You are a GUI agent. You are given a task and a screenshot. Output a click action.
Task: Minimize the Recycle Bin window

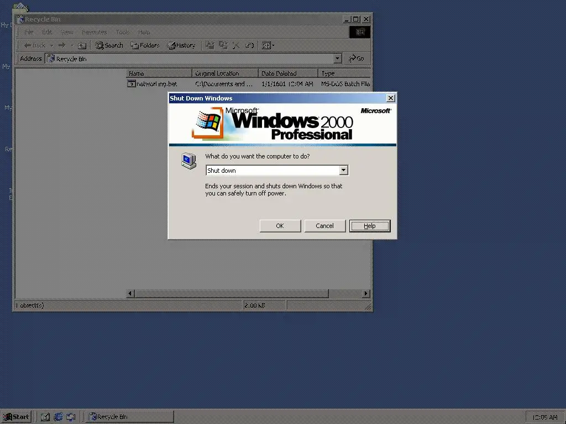click(x=347, y=19)
